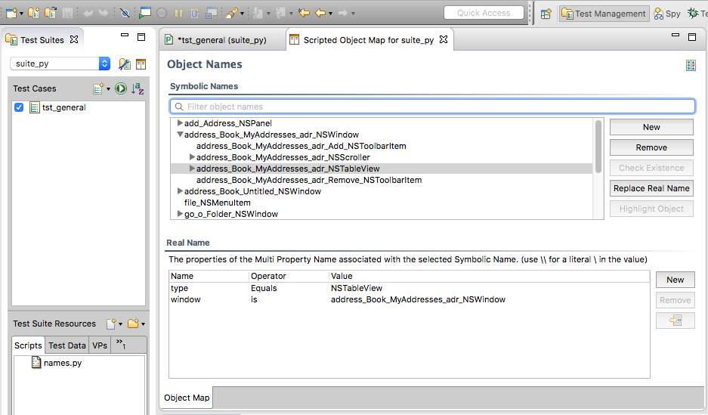The width and height of the screenshot is (708, 415).
Task: Expand the add_Address_NSPanel tree node
Action: pos(180,123)
